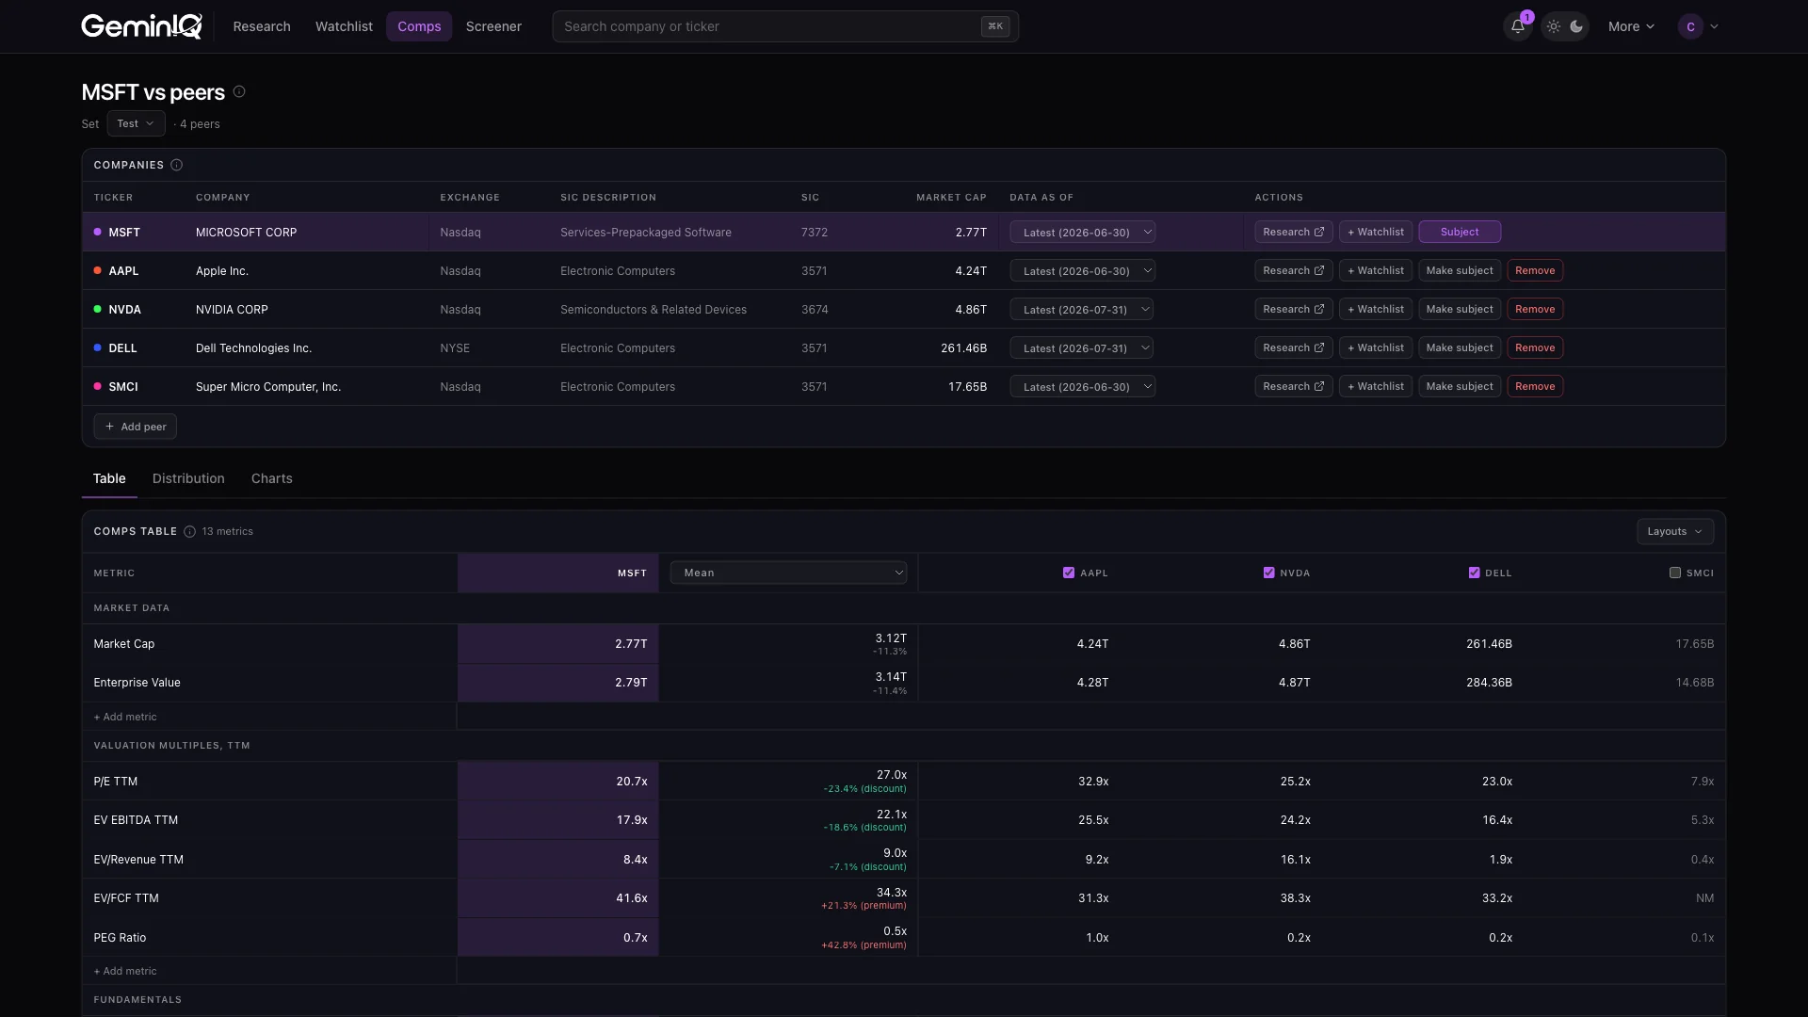Add metric under Market Data
The height and width of the screenshot is (1017, 1808).
pyautogui.click(x=125, y=717)
